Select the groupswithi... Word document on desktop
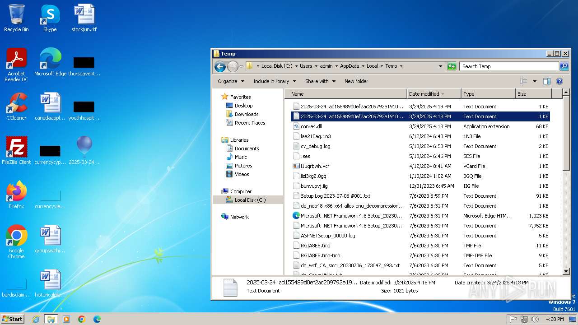Screen dimensions: 578x325 (x=50, y=239)
